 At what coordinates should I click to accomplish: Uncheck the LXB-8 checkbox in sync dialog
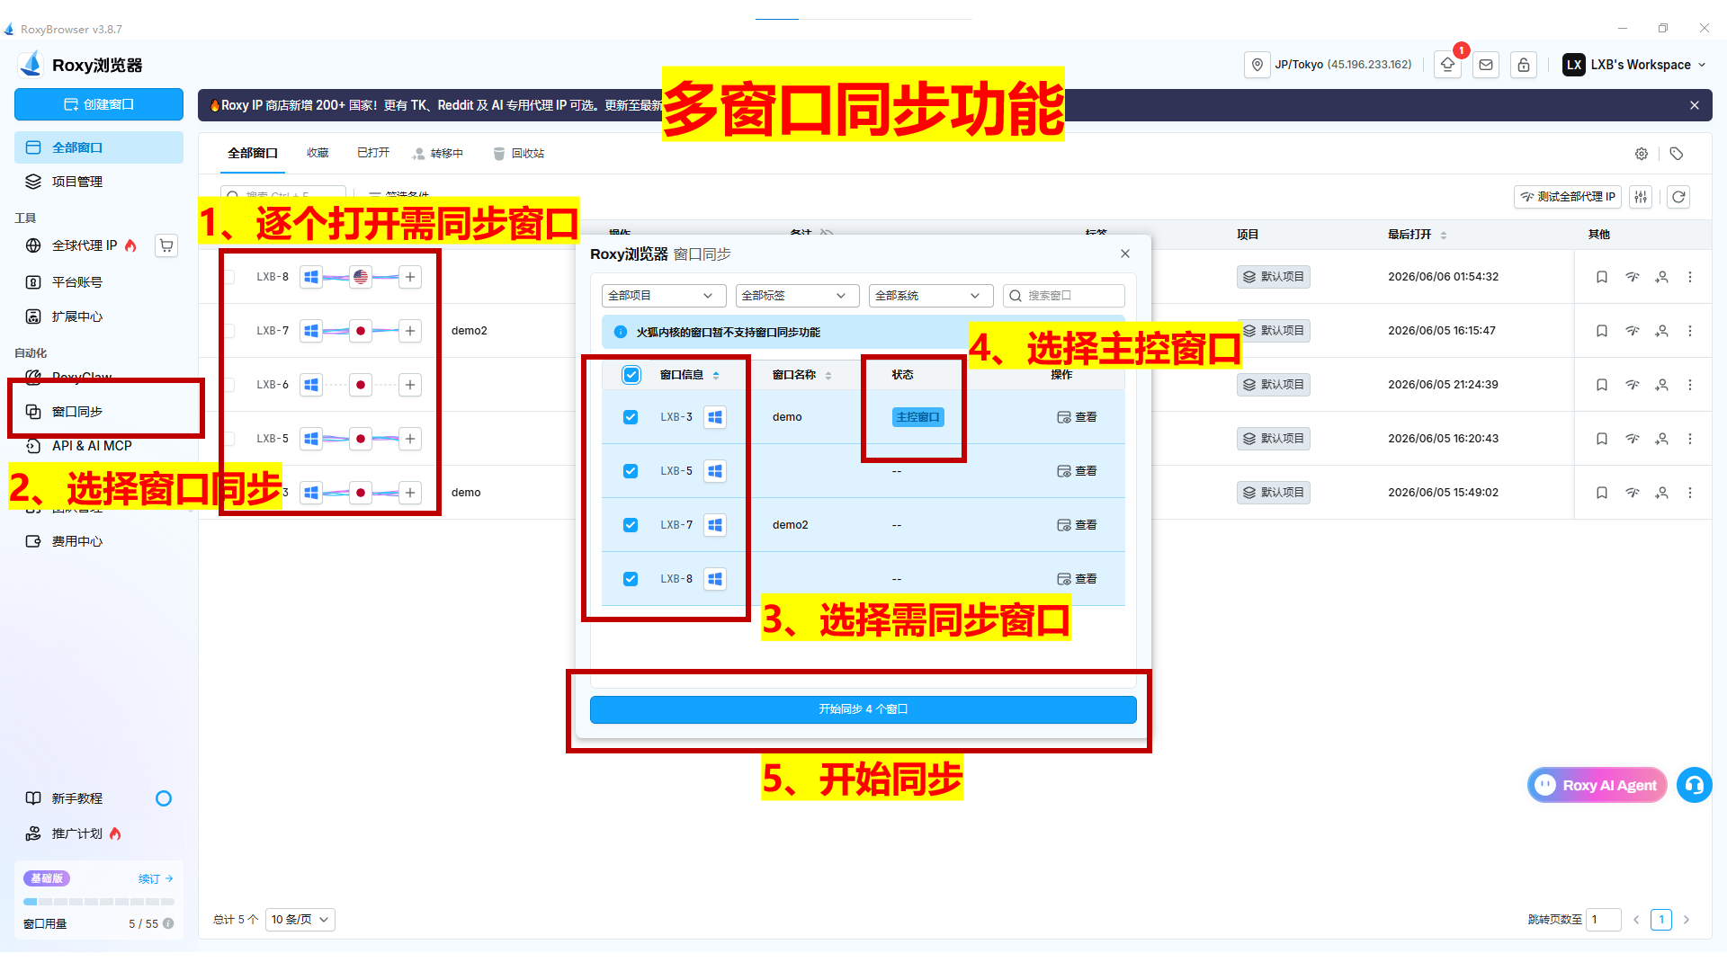point(631,579)
